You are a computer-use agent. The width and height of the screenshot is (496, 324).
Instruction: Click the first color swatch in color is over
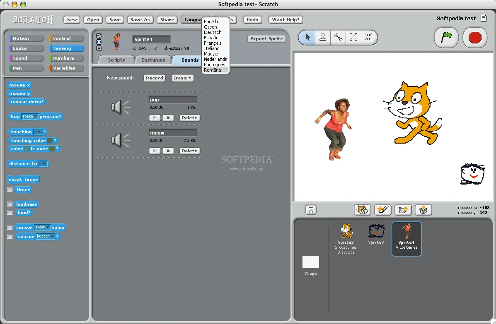pyautogui.click(x=27, y=149)
